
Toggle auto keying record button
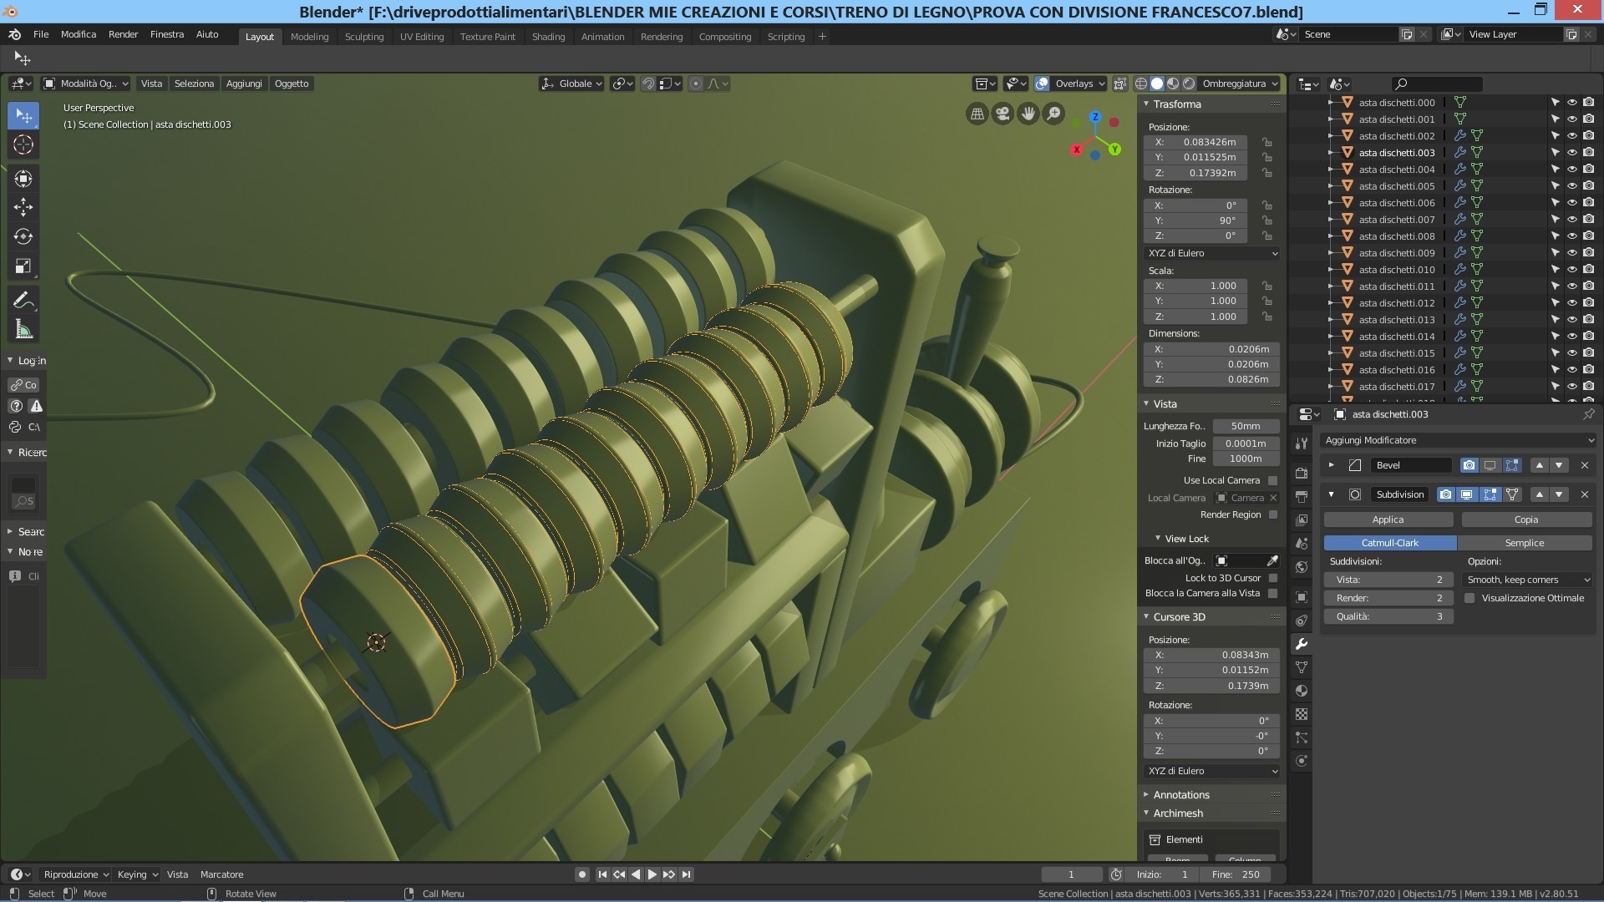pyautogui.click(x=582, y=874)
